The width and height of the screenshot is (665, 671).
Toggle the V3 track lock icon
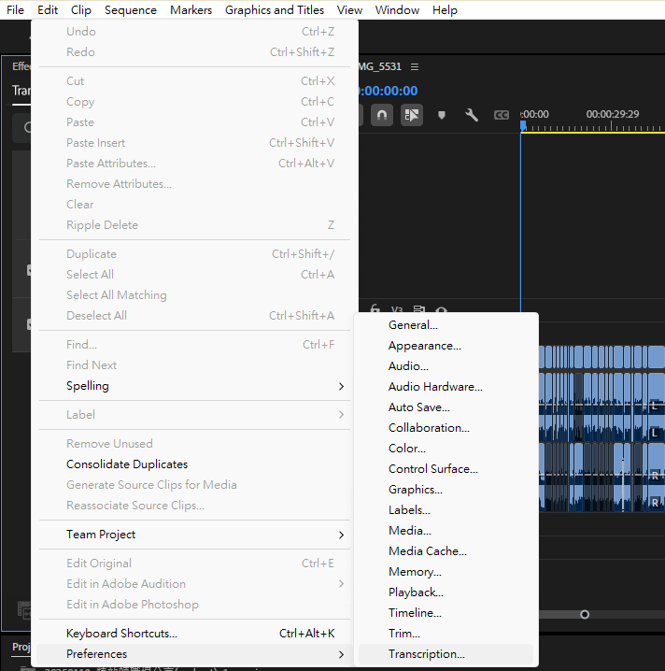[x=375, y=309]
